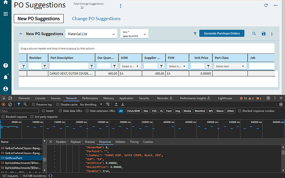The height and width of the screenshot is (178, 285).
Task: Open the notifications bell icon
Action: point(6,77)
